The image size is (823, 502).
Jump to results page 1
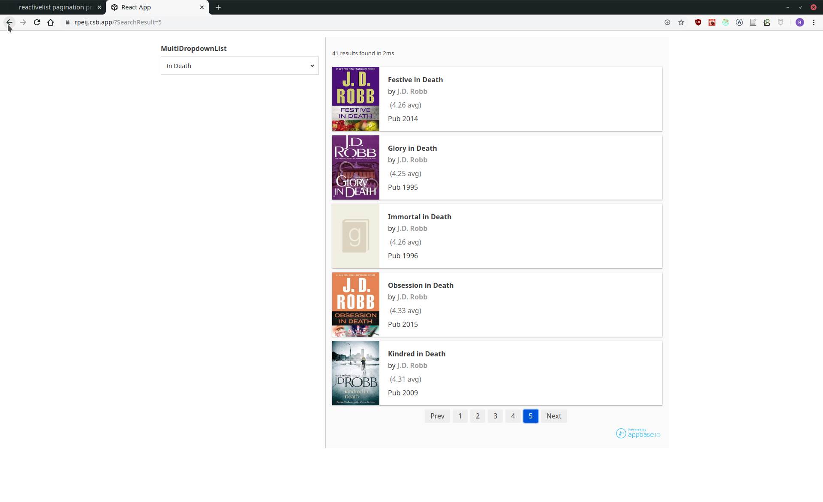460,416
